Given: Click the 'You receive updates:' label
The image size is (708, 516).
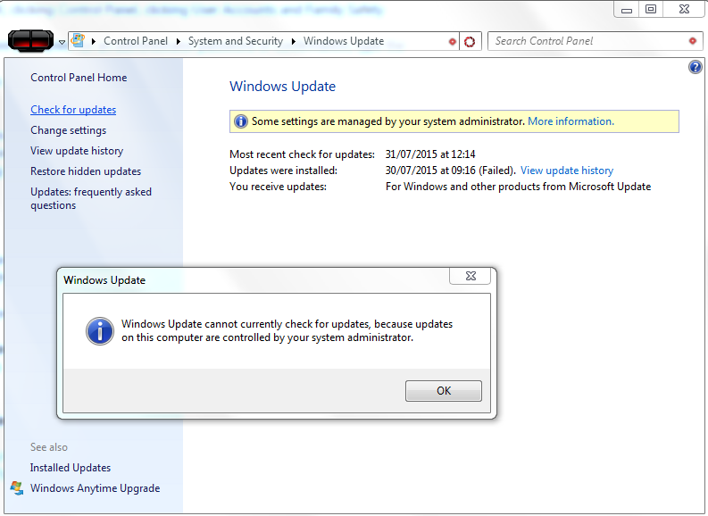Looking at the screenshot, I should (x=279, y=187).
